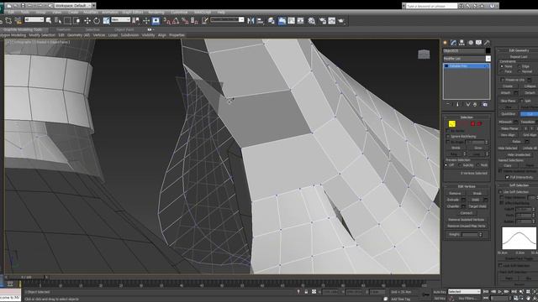Open the Hierarchy command panel tab
Image resolution: width=538 pixels, height=302 pixels.
click(x=462, y=43)
